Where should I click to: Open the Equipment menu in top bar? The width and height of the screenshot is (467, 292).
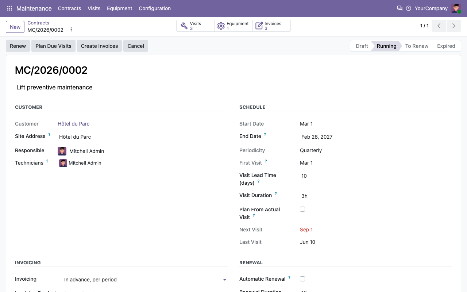tap(119, 8)
